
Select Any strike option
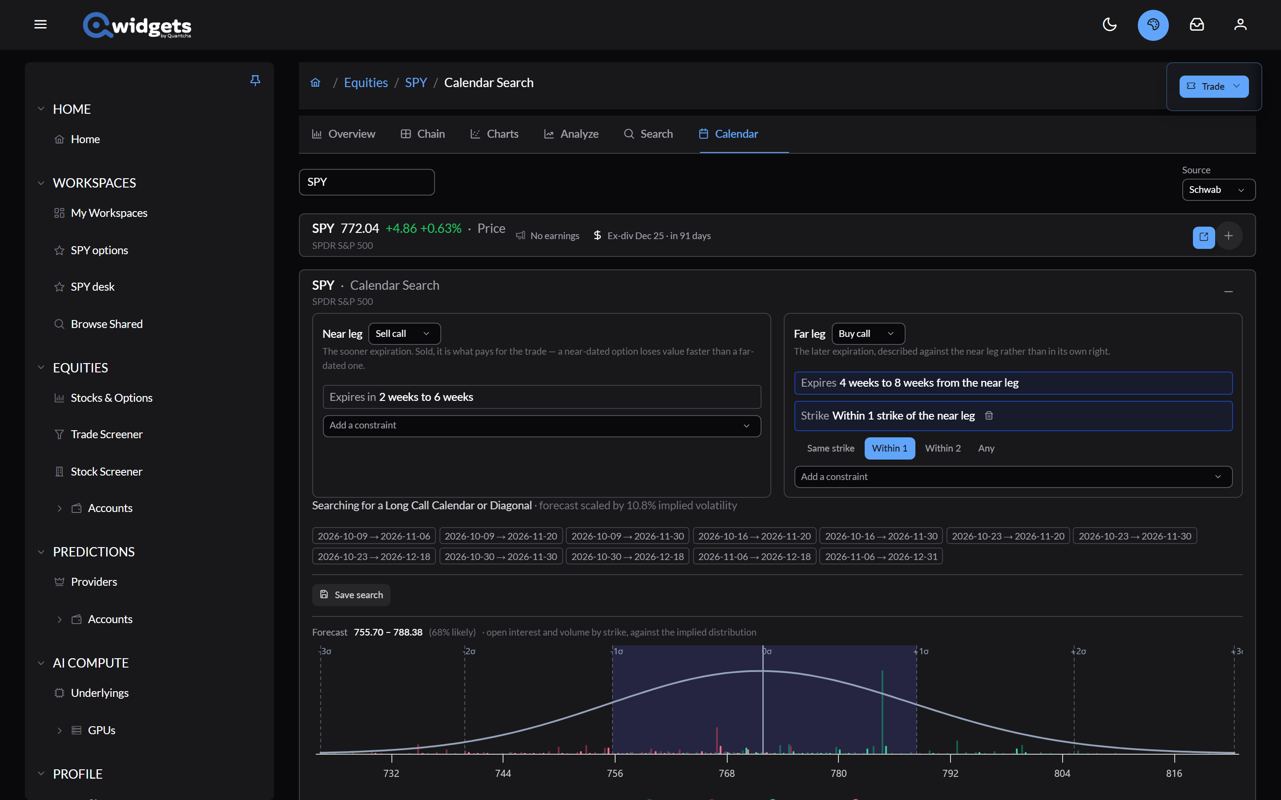point(986,449)
